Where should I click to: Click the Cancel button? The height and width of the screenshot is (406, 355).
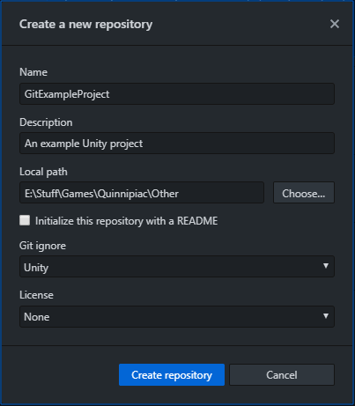(282, 375)
